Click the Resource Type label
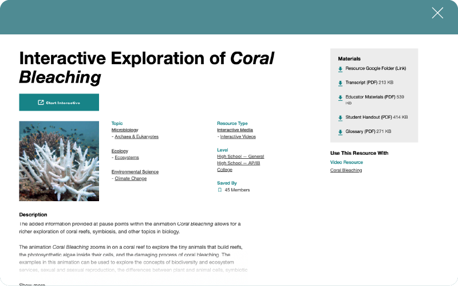Image resolution: width=458 pixels, height=286 pixels. point(232,123)
